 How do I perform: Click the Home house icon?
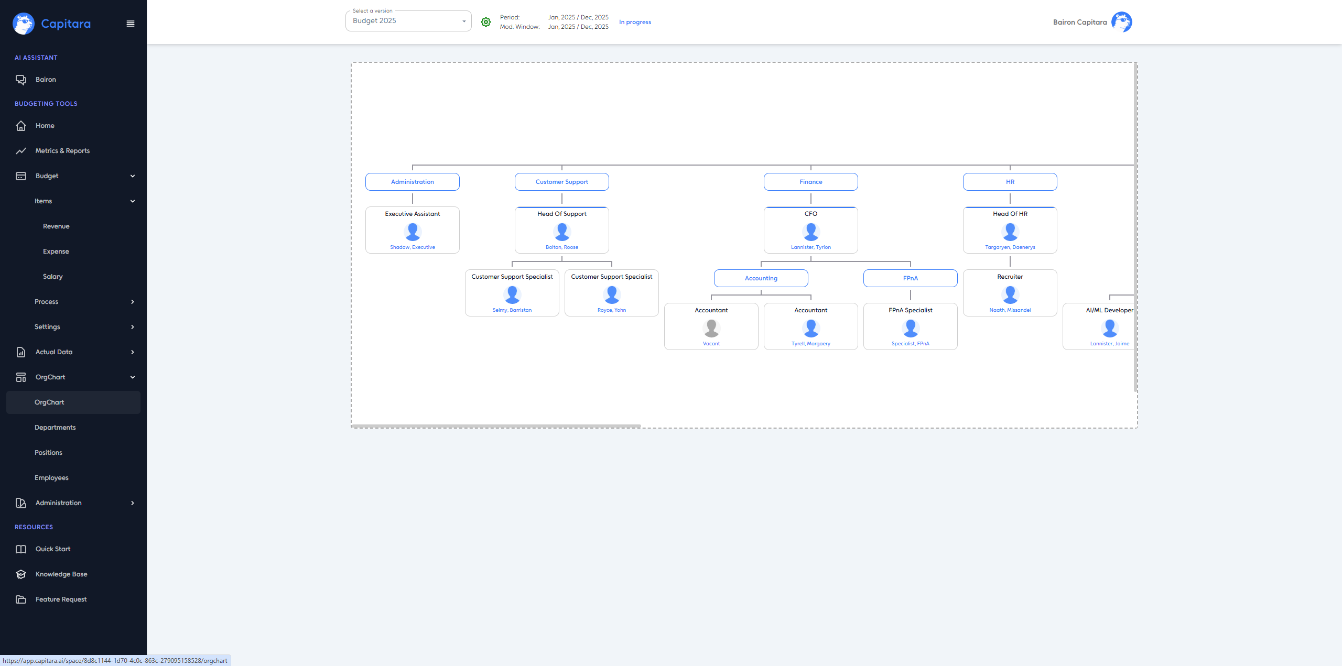(x=21, y=126)
